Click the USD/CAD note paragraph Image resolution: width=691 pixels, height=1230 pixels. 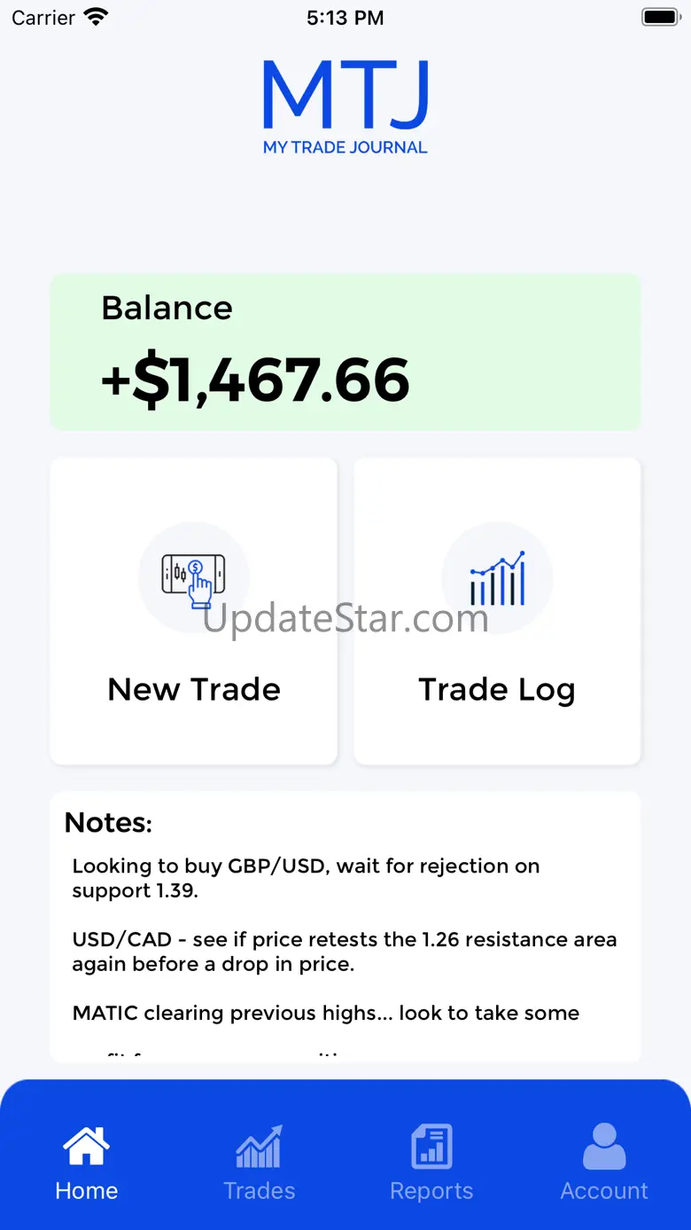point(344,951)
